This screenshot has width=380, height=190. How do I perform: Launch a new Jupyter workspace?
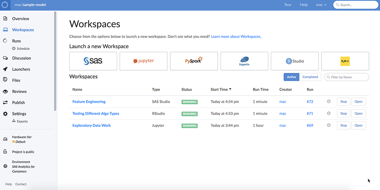point(144,61)
